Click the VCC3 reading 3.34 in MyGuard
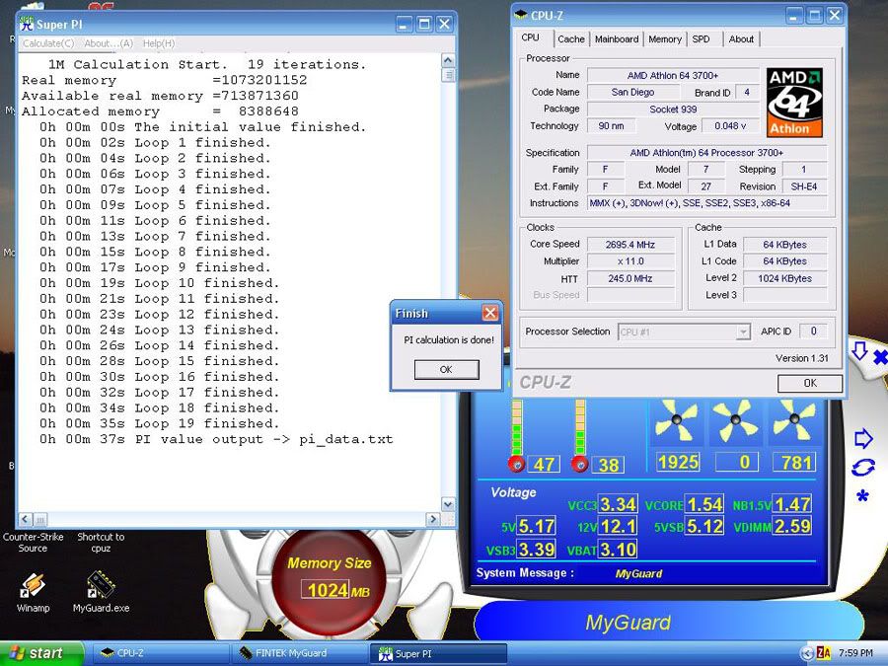The width and height of the screenshot is (888, 666). pyautogui.click(x=619, y=504)
